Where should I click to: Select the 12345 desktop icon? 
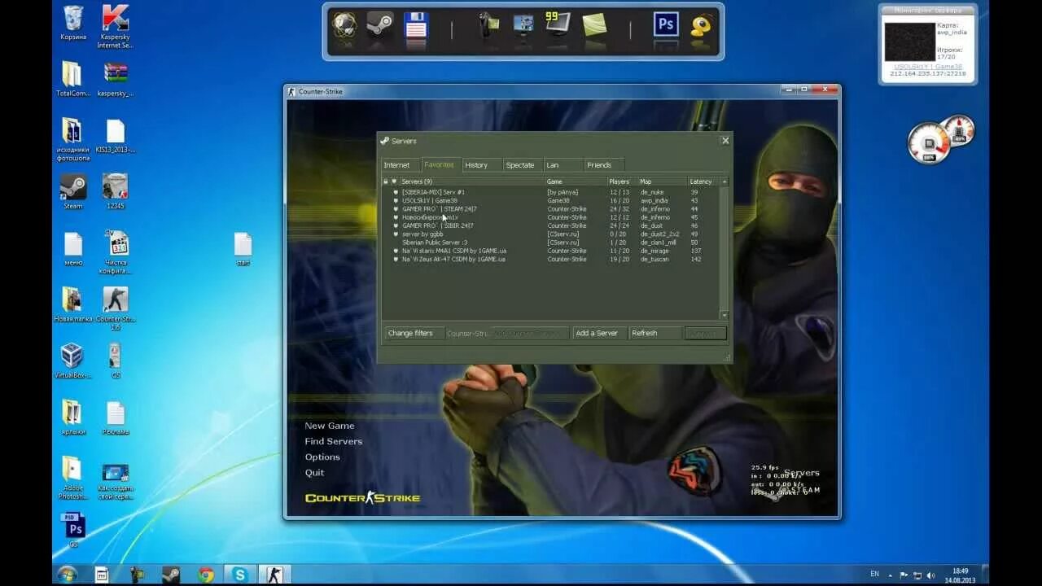pyautogui.click(x=115, y=192)
